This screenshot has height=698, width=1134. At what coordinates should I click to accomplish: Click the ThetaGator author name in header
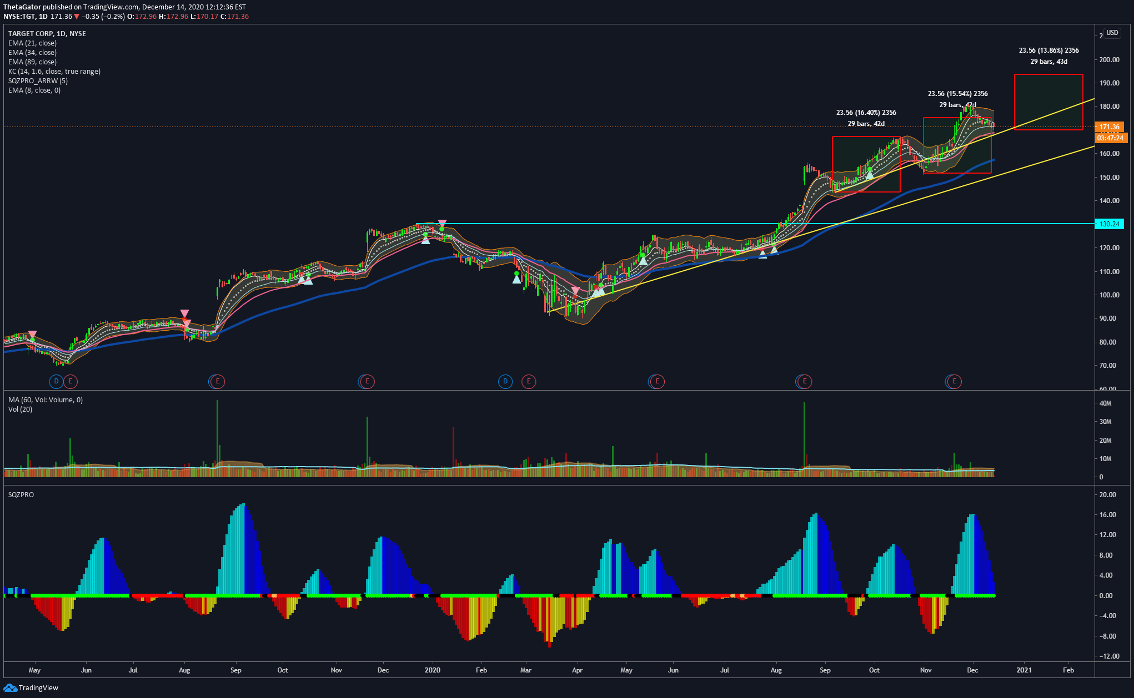tap(22, 7)
